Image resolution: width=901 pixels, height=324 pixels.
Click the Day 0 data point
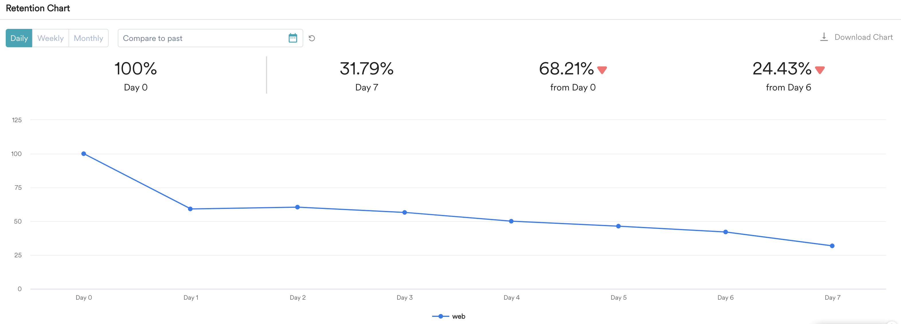[x=84, y=154]
